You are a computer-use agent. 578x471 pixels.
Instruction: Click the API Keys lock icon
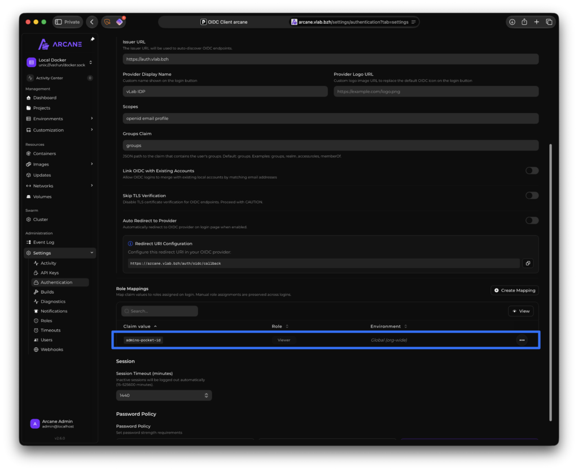click(x=36, y=273)
